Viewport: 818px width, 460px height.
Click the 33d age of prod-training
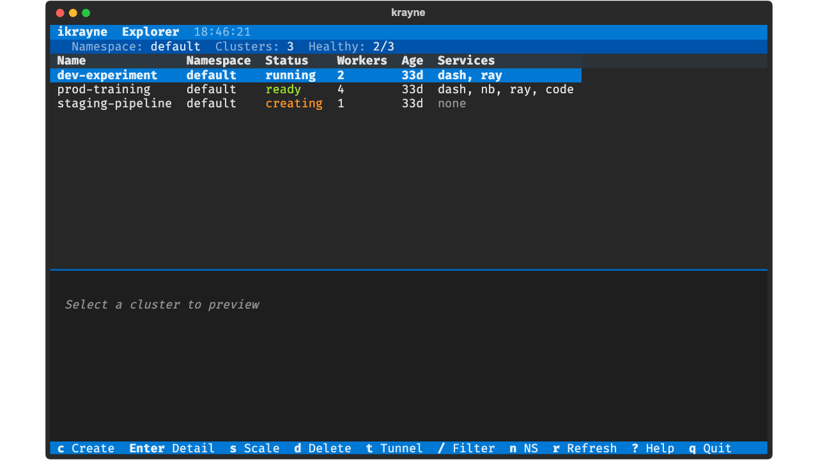click(412, 89)
